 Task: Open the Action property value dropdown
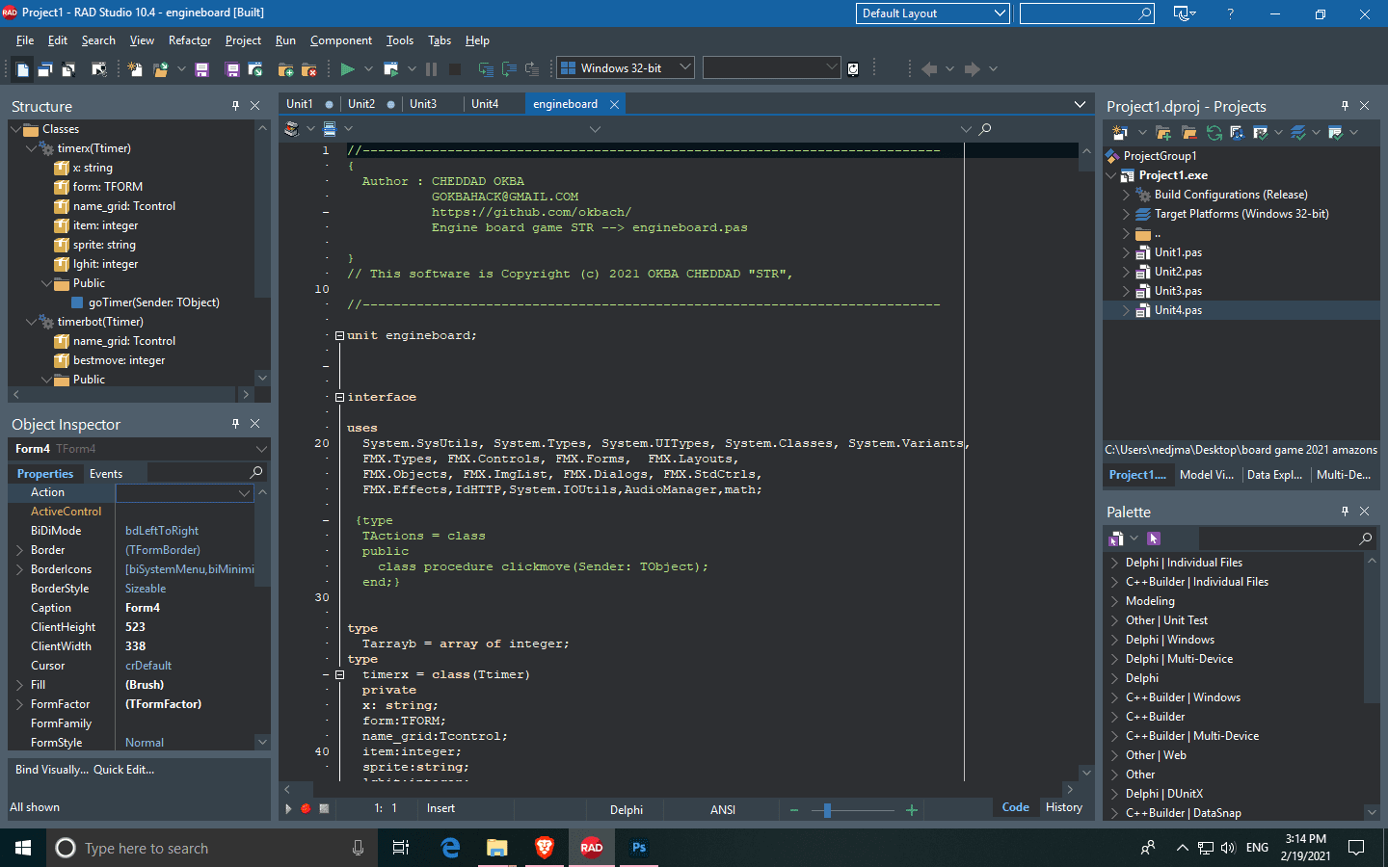coord(244,492)
